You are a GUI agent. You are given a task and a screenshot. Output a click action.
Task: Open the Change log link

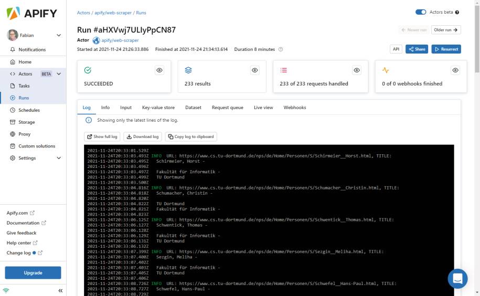click(25, 253)
